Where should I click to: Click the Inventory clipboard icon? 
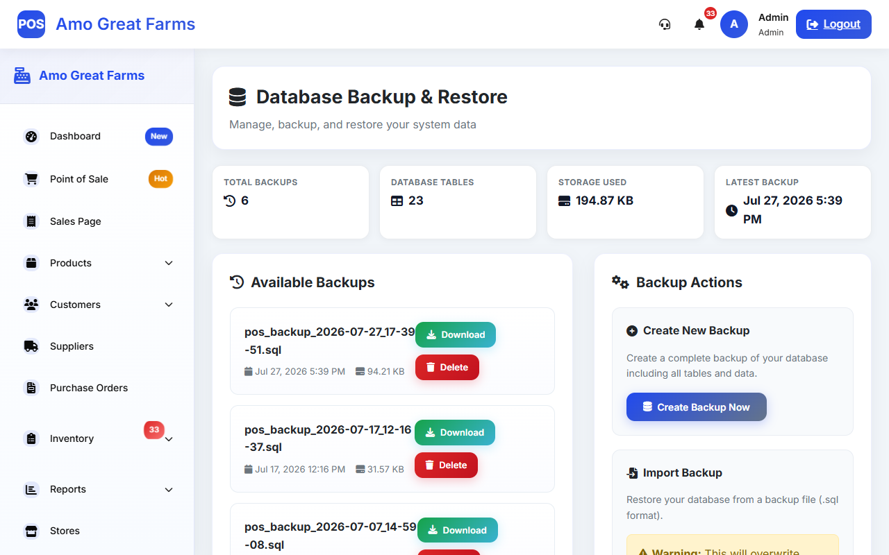[x=31, y=438]
